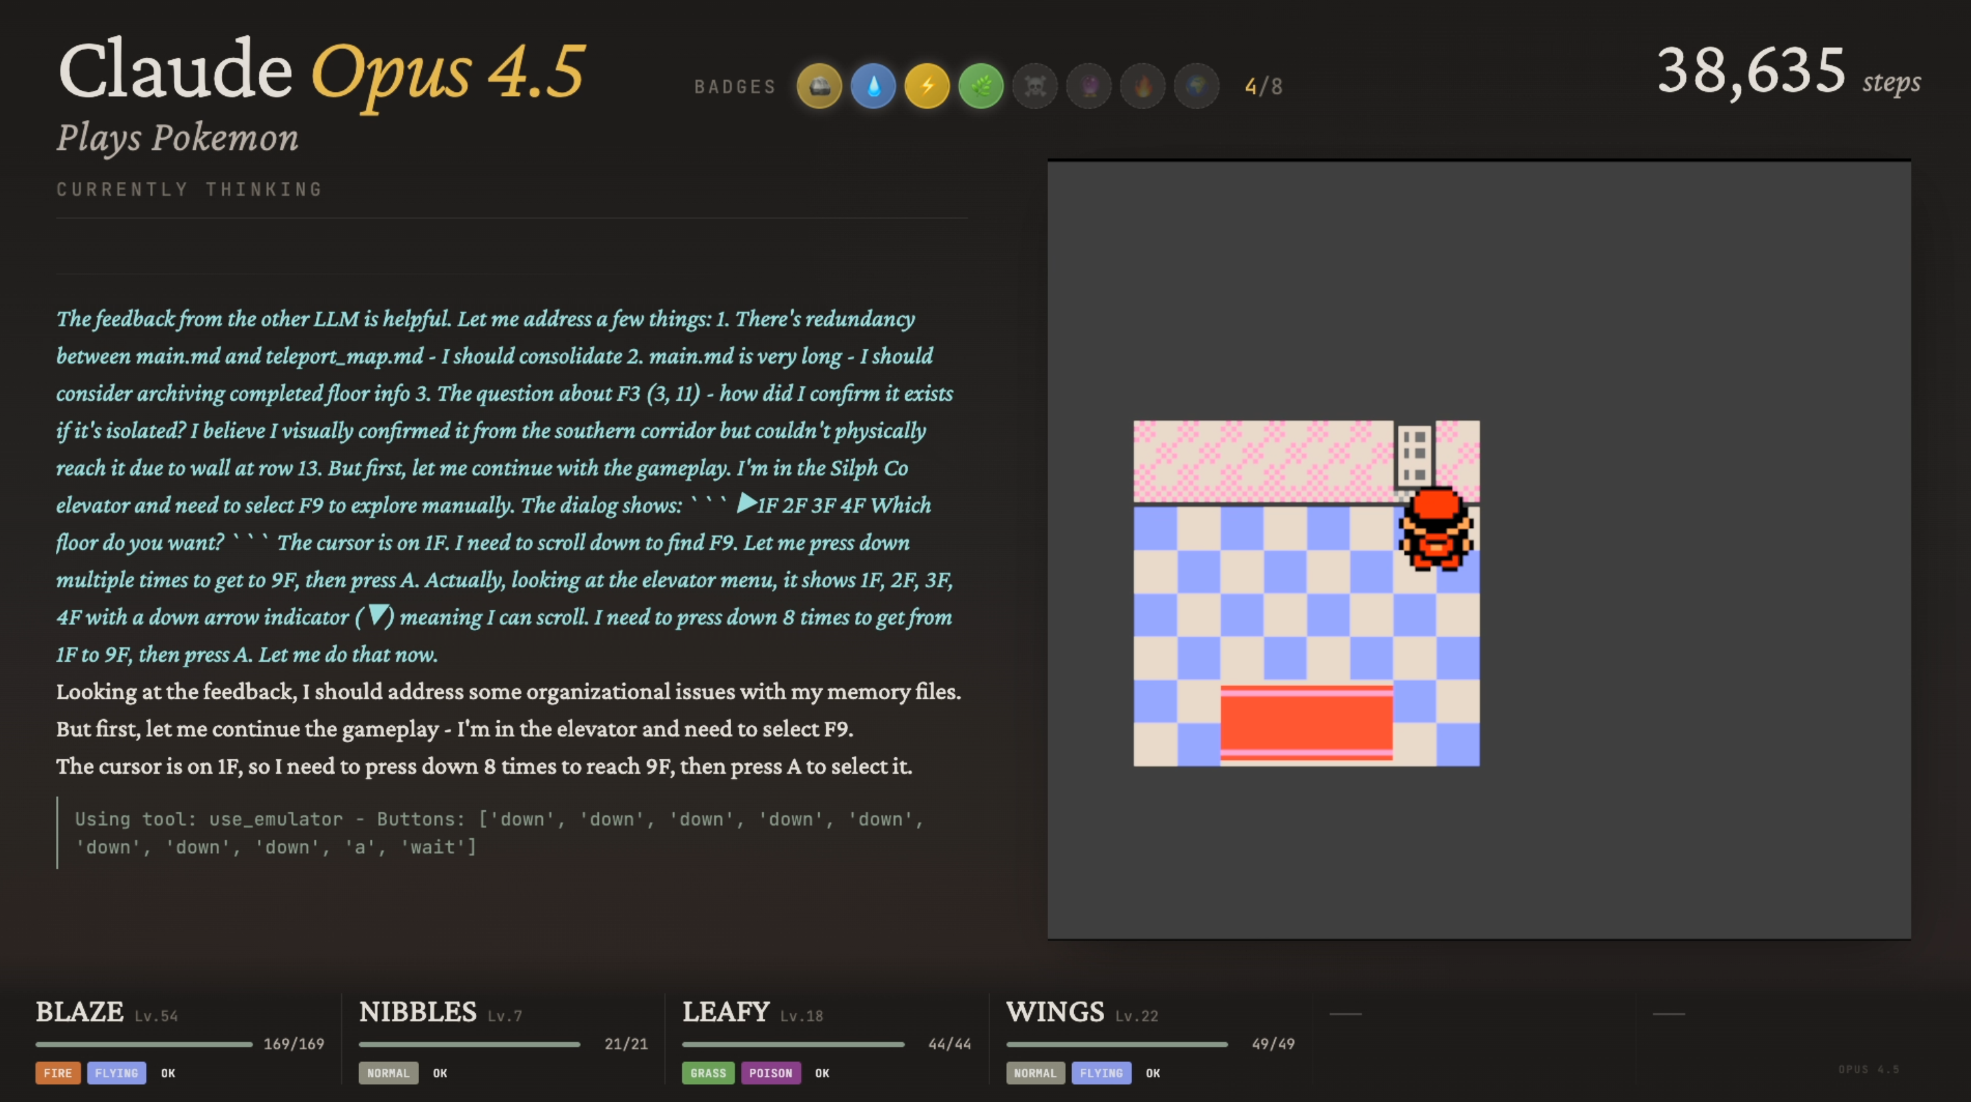Click BLAZE's FIRE type tag
This screenshot has width=1971, height=1102.
click(x=57, y=1073)
